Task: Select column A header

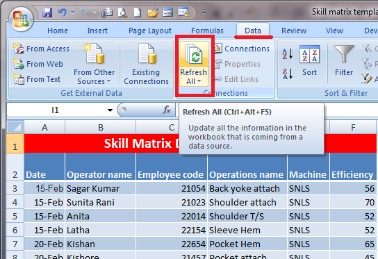Action: pos(44,127)
